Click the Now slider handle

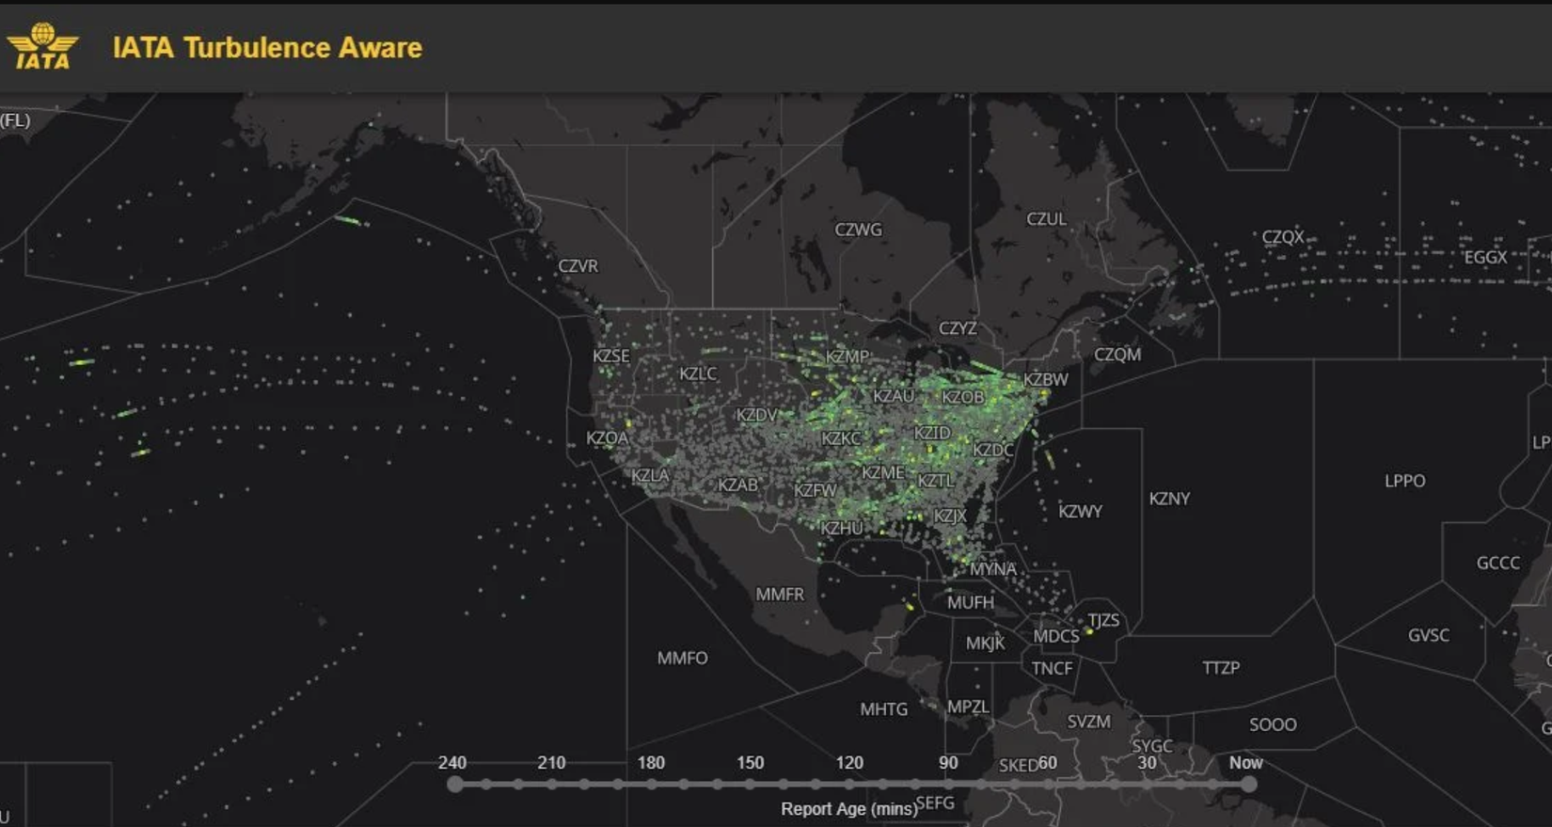click(1247, 785)
